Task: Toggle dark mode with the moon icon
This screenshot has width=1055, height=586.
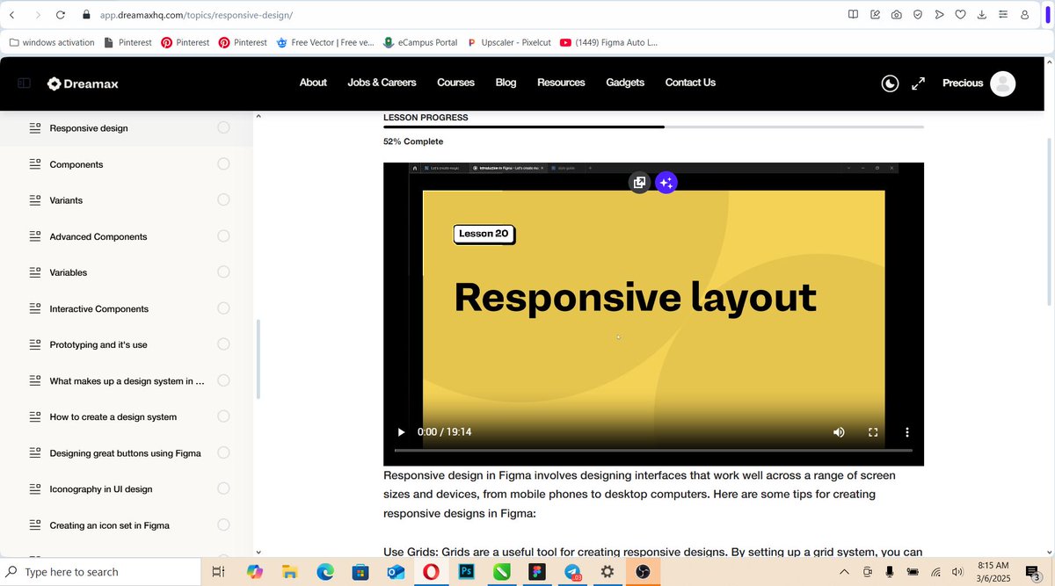Action: [891, 83]
